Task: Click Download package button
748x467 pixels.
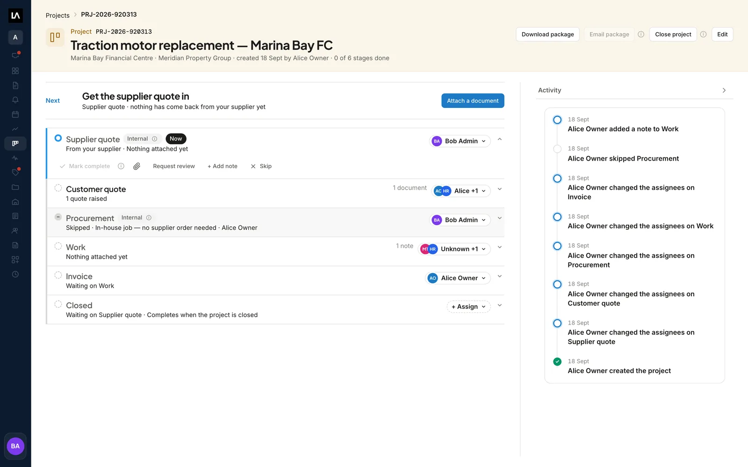Action: click(547, 34)
